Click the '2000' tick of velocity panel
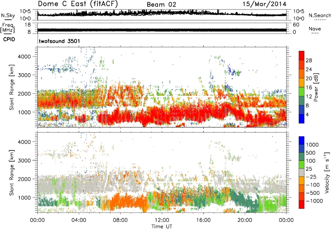Viewport: 331px width, 229px height. click(x=24, y=179)
